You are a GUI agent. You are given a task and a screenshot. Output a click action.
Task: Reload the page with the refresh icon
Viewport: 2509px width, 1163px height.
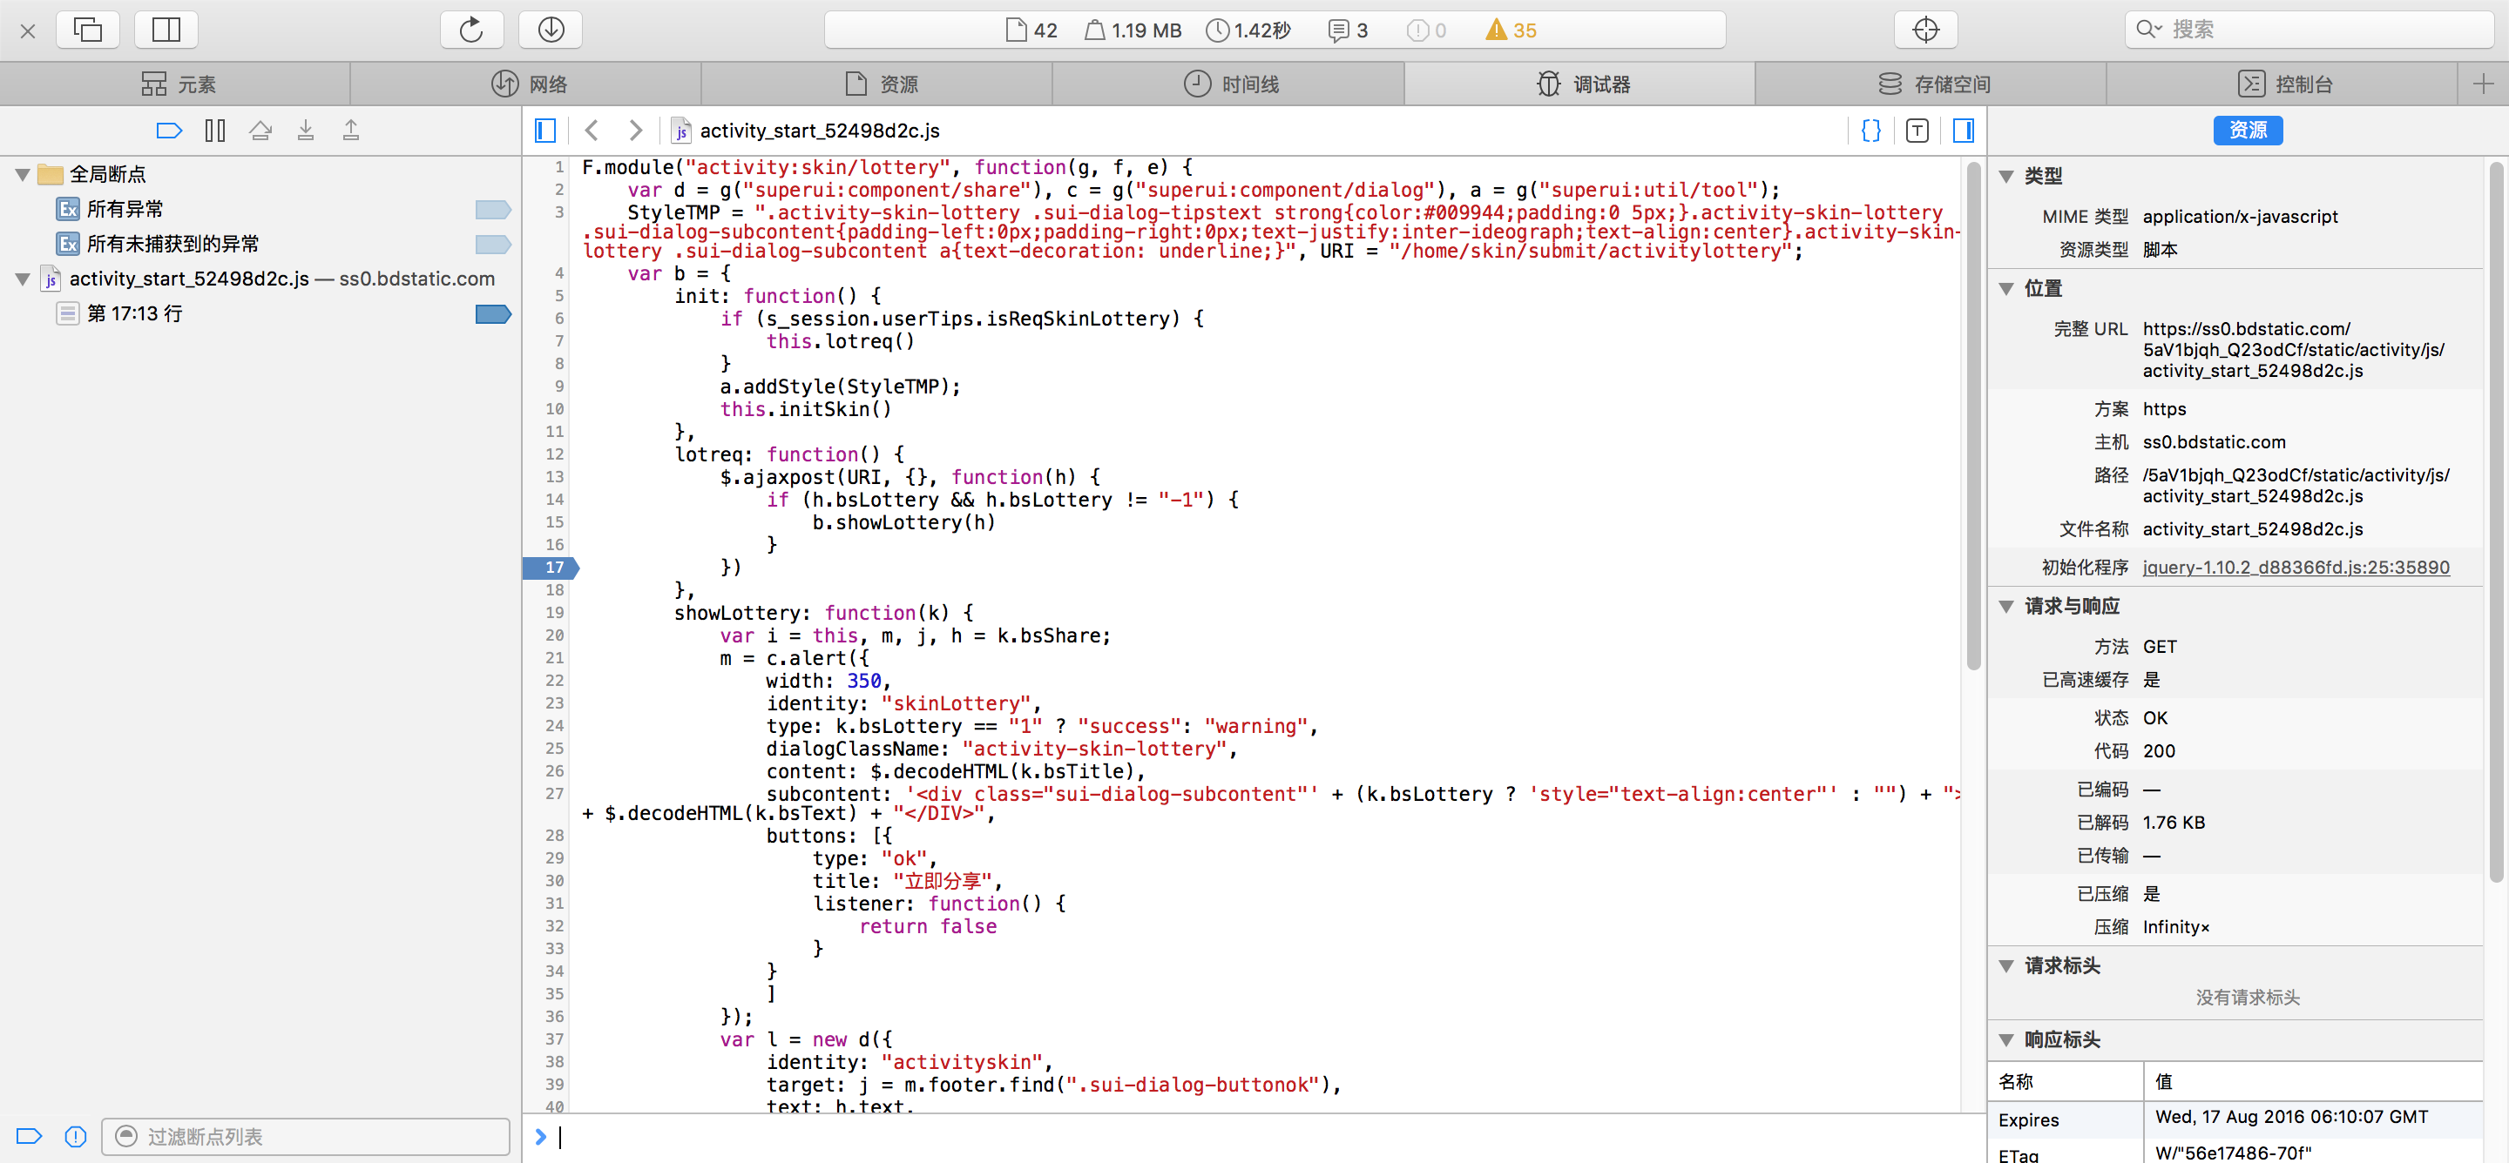click(471, 30)
